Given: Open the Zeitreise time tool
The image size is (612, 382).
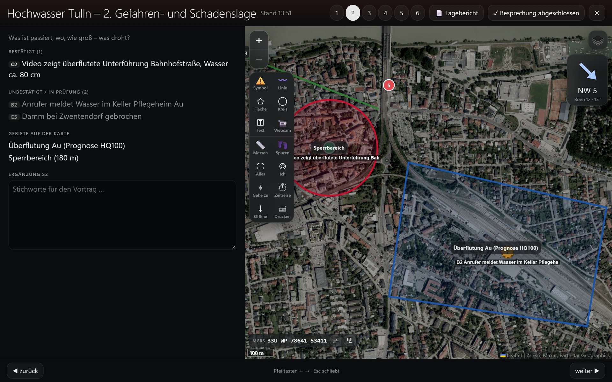Looking at the screenshot, I should click(282, 191).
